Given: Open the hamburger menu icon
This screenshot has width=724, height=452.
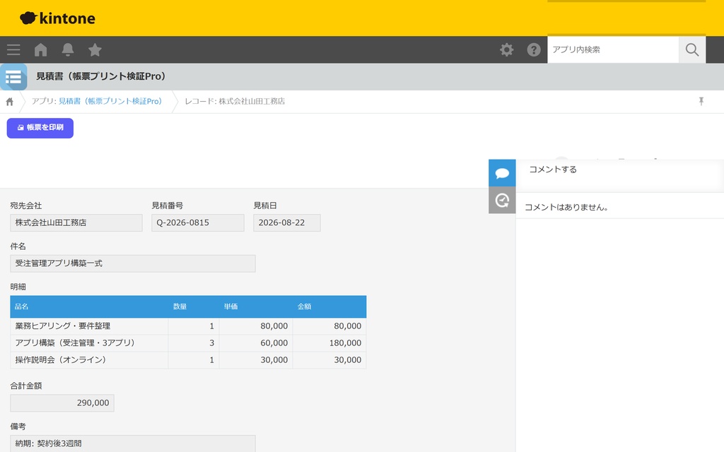Looking at the screenshot, I should point(13,50).
